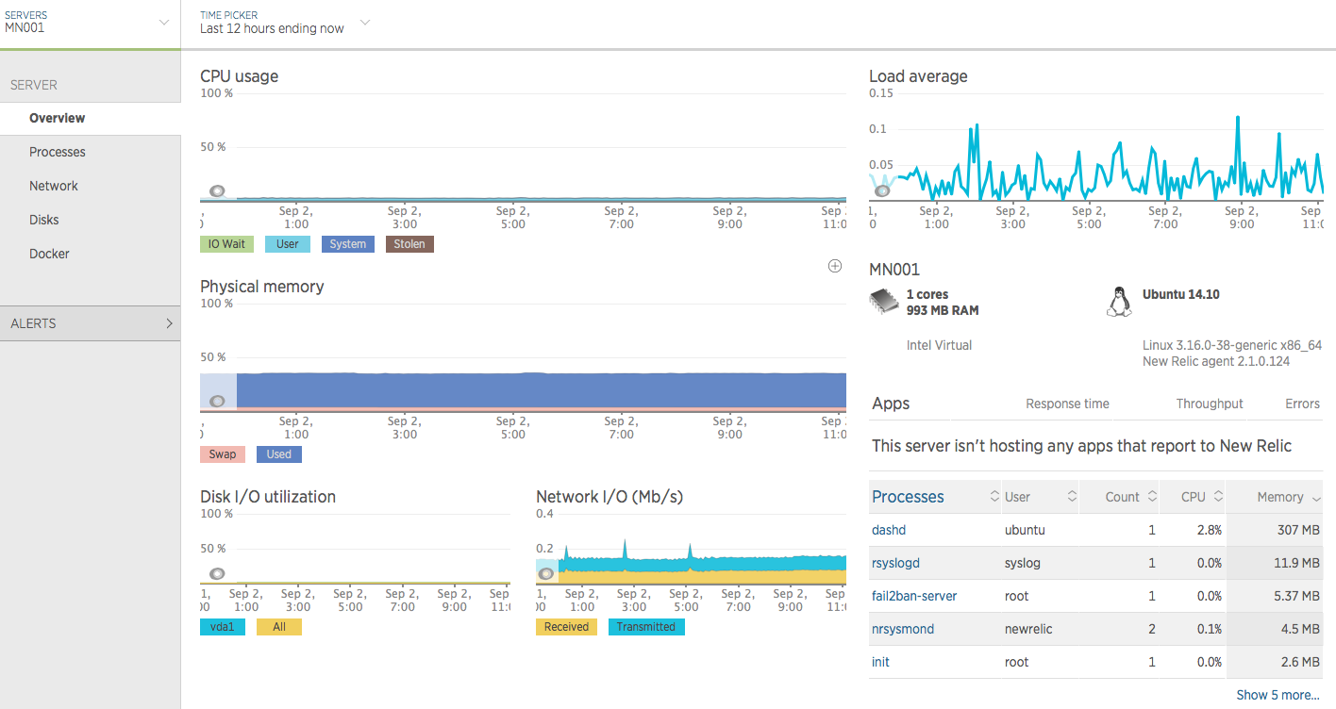The image size is (1336, 709).
Task: Click the Show 5 more link
Action: (1278, 695)
